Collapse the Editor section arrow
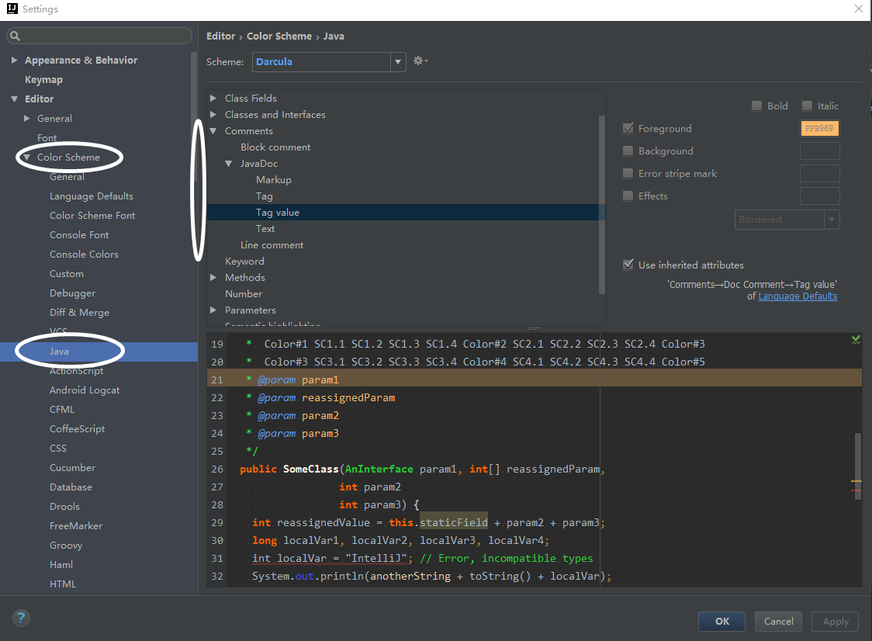 coord(14,99)
